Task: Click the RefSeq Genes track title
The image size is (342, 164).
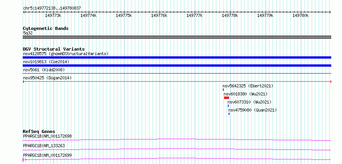Action: pyautogui.click(x=39, y=131)
